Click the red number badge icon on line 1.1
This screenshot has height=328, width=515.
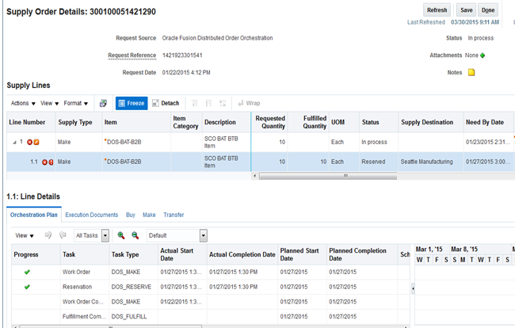click(51, 162)
